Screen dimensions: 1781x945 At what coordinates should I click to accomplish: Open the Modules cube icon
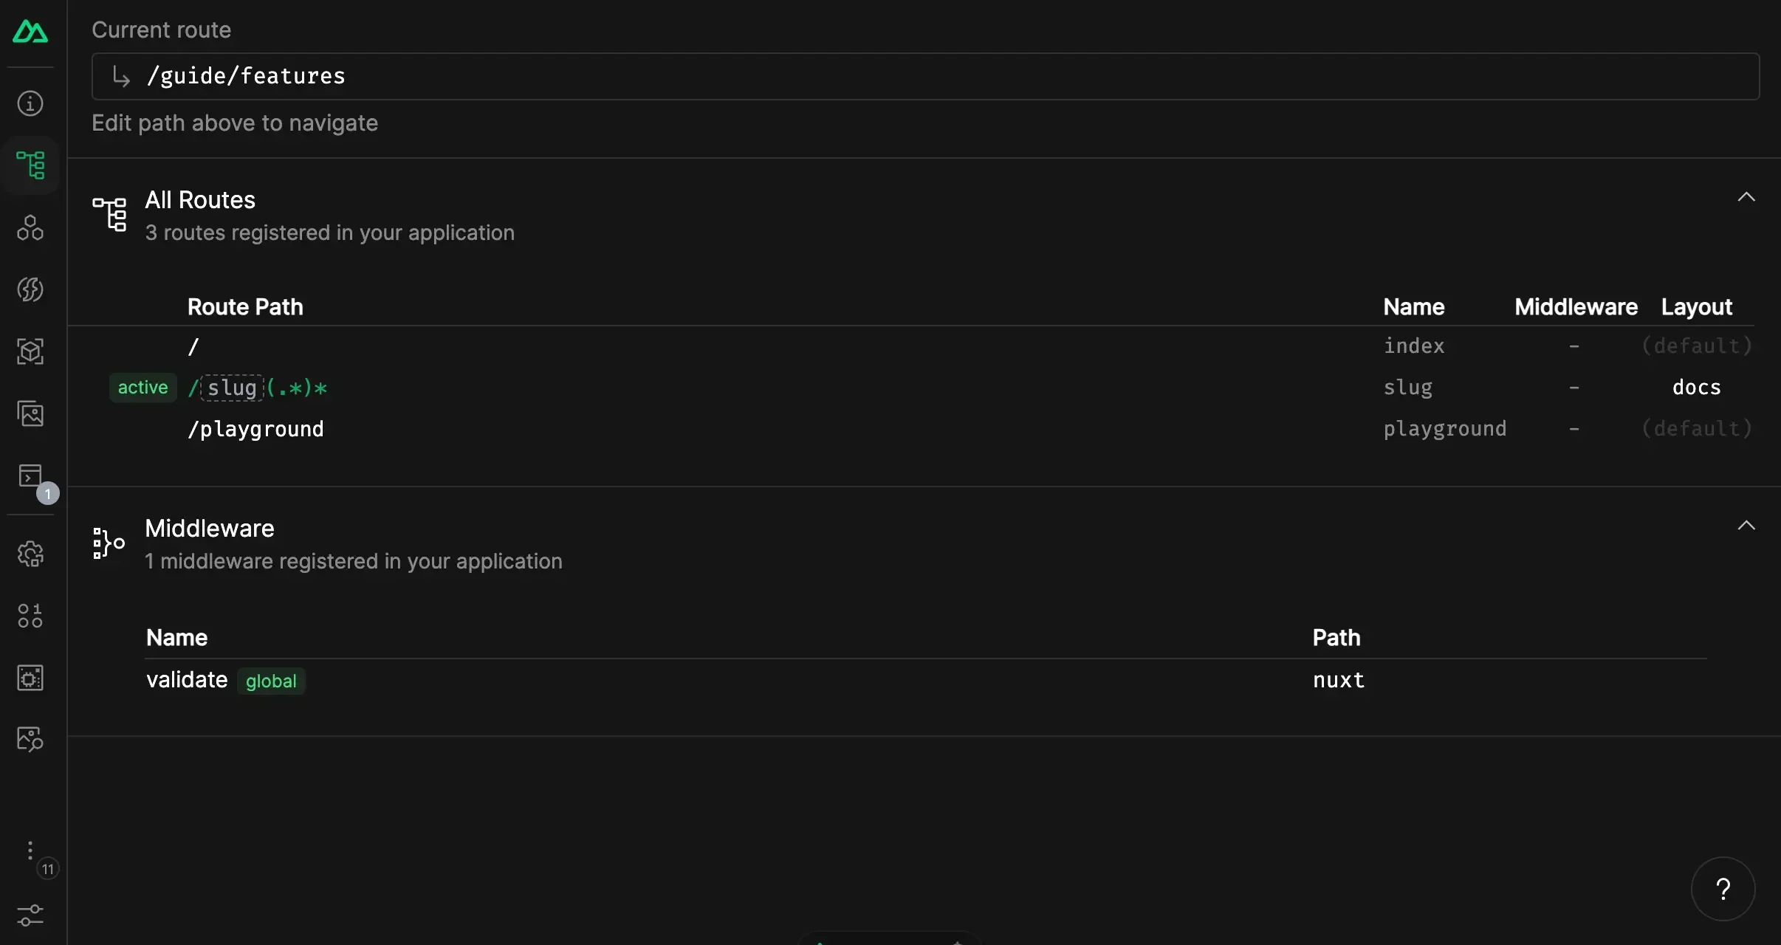tap(30, 351)
